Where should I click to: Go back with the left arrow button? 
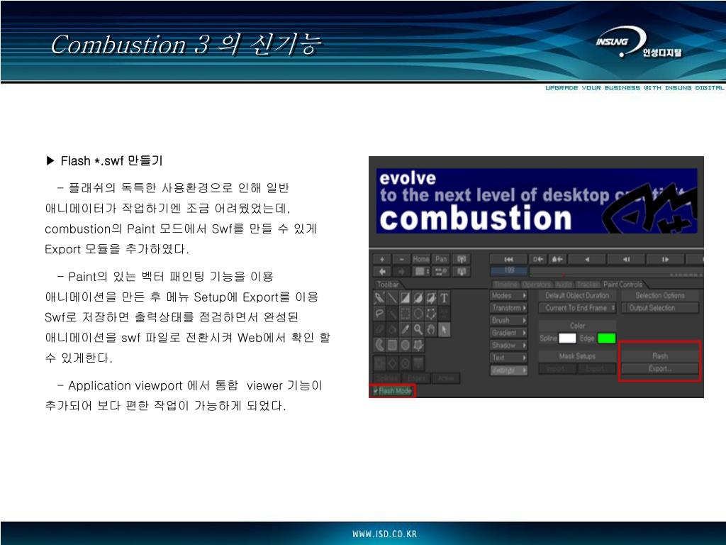pyautogui.click(x=382, y=272)
